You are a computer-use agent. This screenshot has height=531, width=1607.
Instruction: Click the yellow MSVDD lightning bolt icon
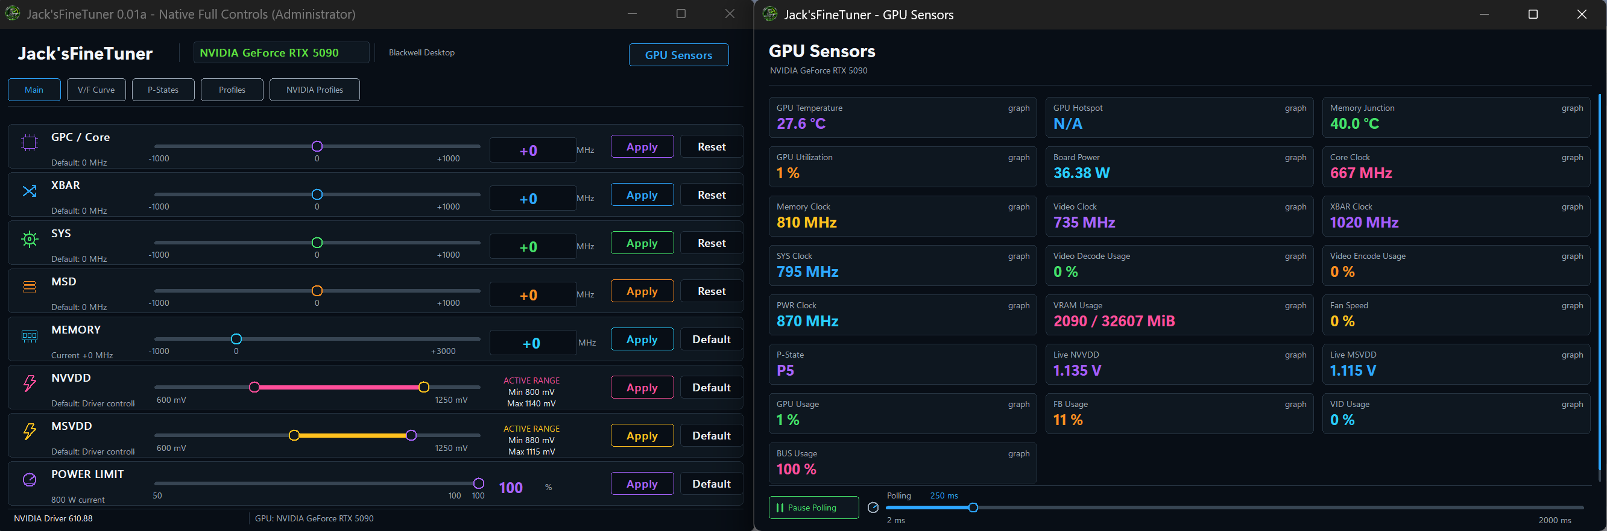30,432
